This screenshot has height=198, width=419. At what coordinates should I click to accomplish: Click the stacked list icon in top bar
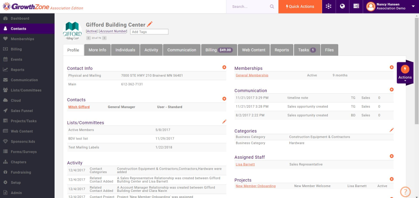356,7
